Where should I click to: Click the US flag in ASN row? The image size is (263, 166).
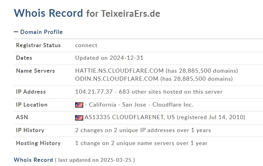coord(79,118)
